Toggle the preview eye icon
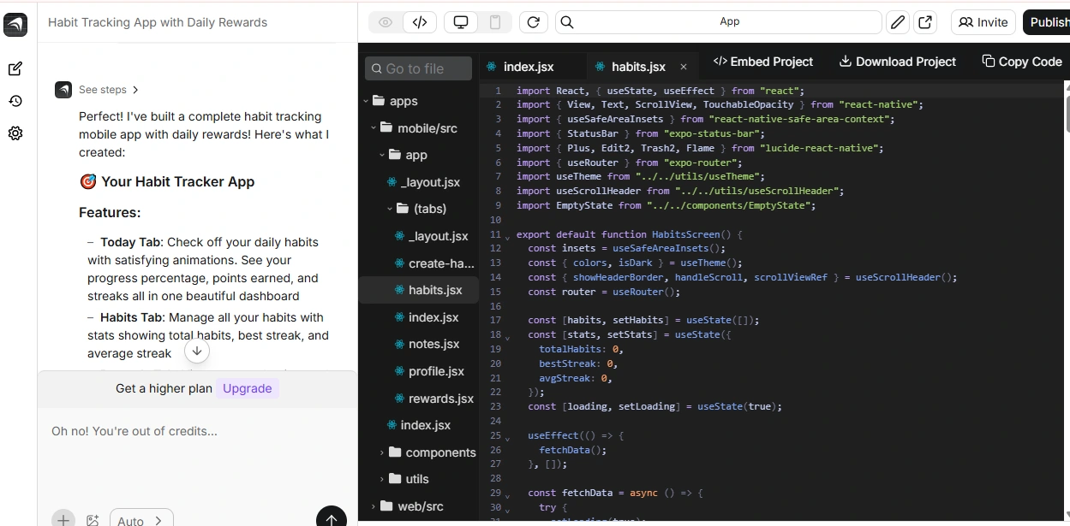 385,21
